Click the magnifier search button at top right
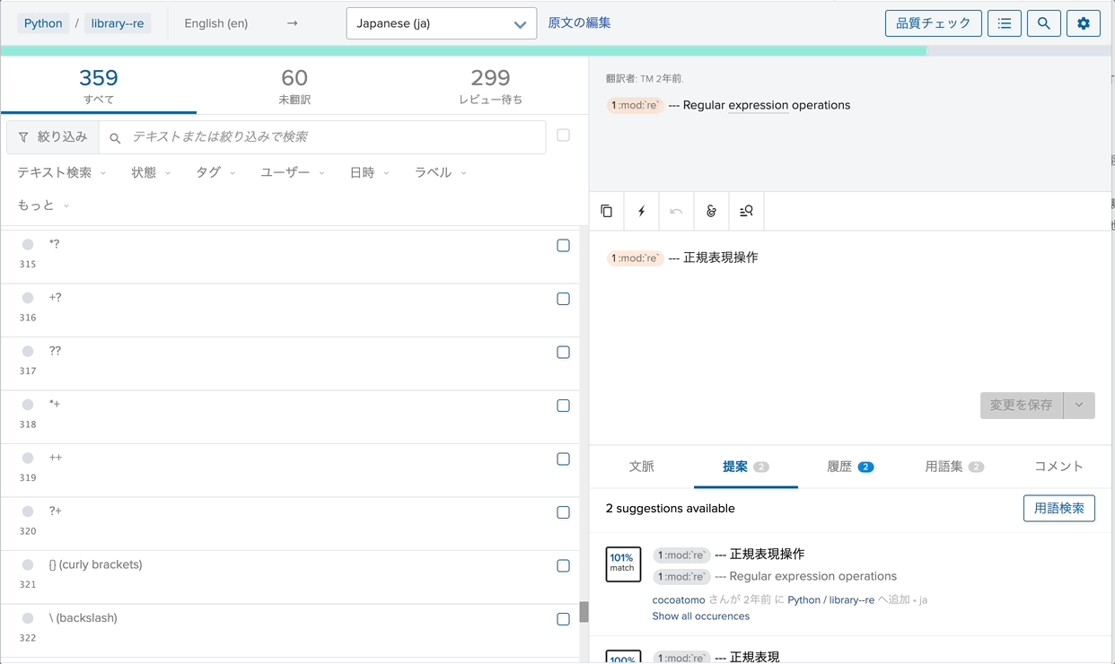1115x664 pixels. tap(1043, 23)
